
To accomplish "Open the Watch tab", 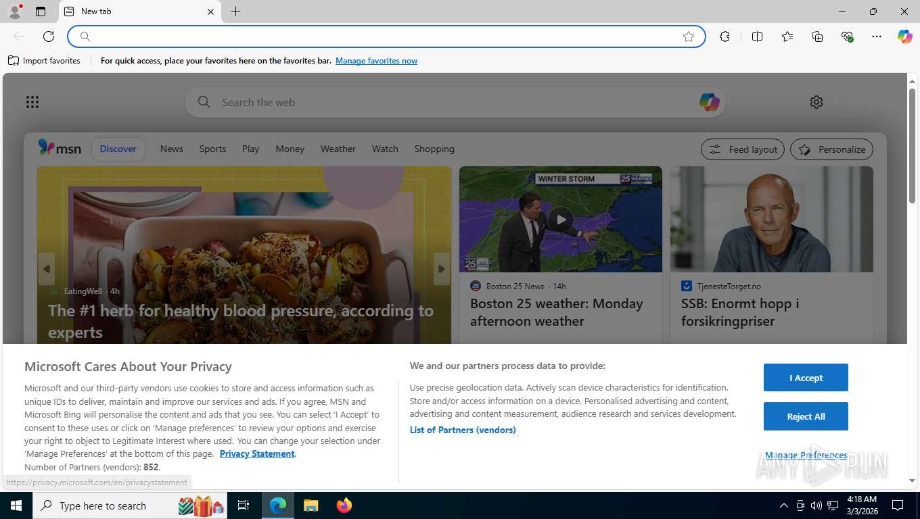I will coord(385,149).
